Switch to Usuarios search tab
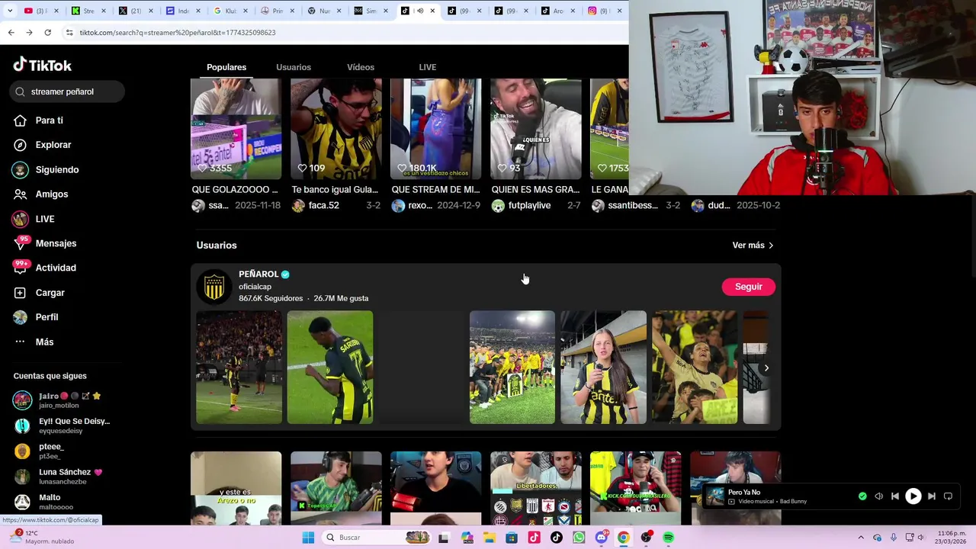 pos(294,67)
